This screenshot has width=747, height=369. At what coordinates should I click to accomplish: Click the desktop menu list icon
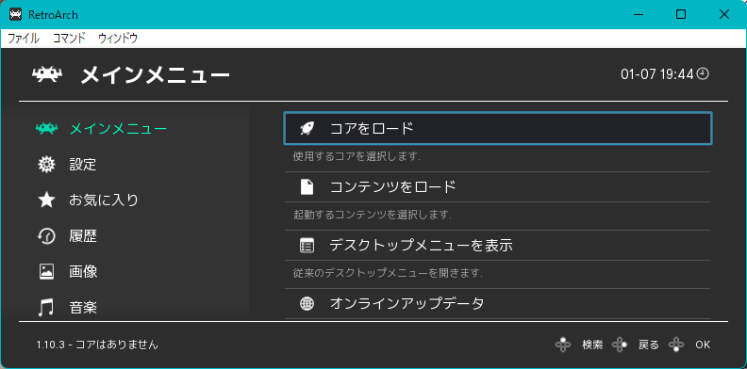tap(307, 246)
